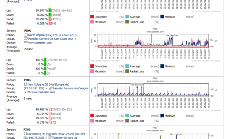Open the Paessler Servers via East Coast USA group
Viewport: 231px width, 139px height.
pyautogui.click(x=51, y=39)
